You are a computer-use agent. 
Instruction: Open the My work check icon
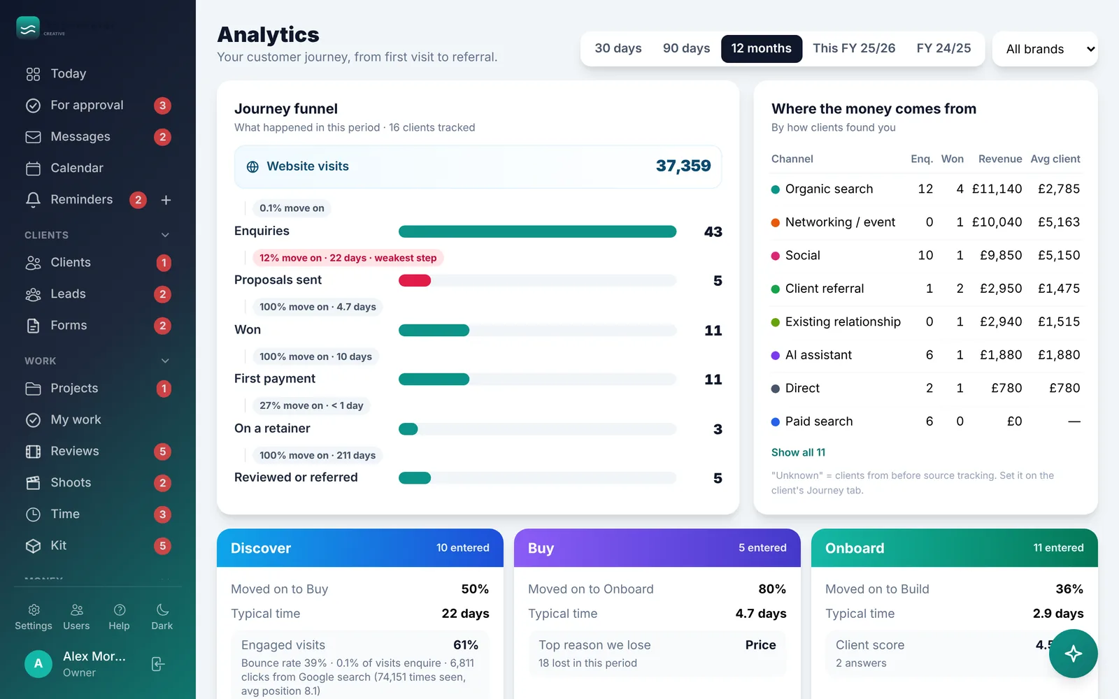[33, 420]
